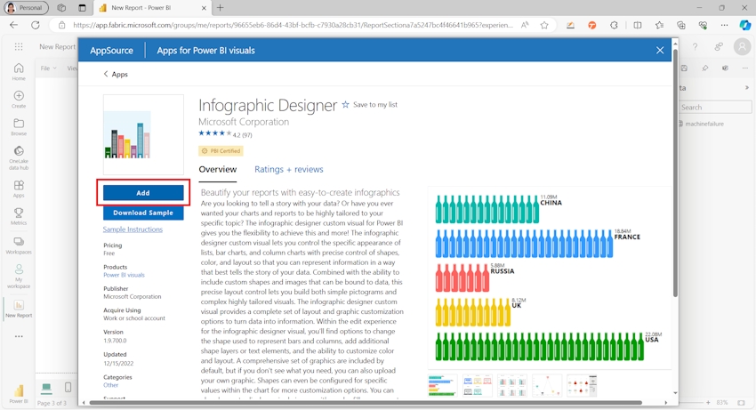Click the Download Sample button

click(x=143, y=213)
